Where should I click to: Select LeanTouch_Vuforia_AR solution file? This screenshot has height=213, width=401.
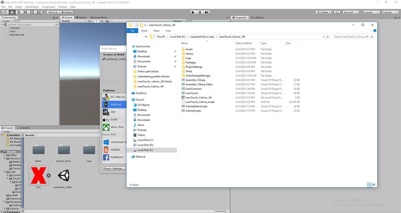199,97
